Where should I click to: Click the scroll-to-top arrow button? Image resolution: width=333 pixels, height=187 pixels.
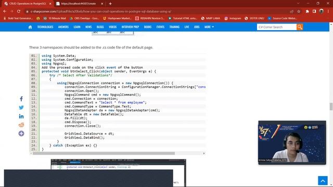pyautogui.click(x=323, y=181)
